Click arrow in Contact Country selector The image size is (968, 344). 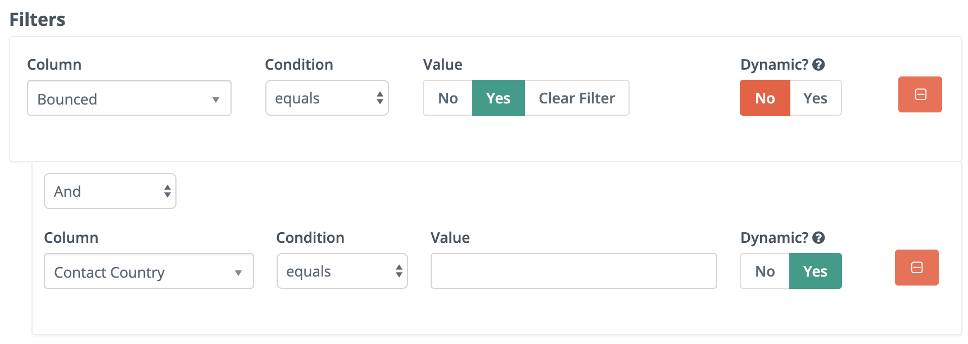(x=238, y=273)
